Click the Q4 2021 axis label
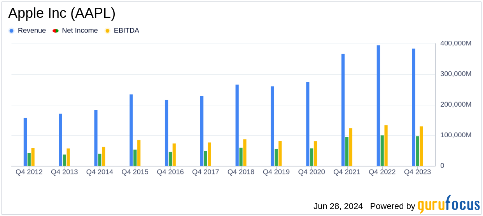The height and width of the screenshot is (216, 483). pyautogui.click(x=347, y=172)
